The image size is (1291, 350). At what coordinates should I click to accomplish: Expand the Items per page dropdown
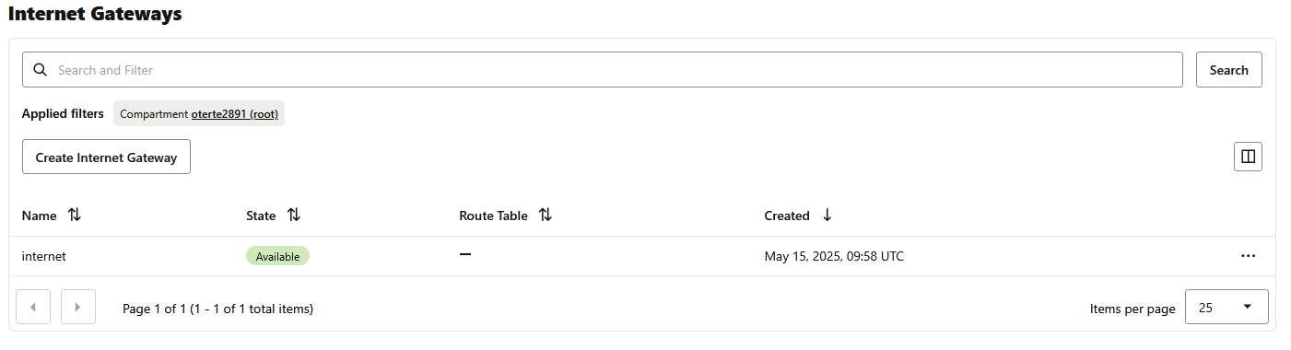tap(1226, 307)
